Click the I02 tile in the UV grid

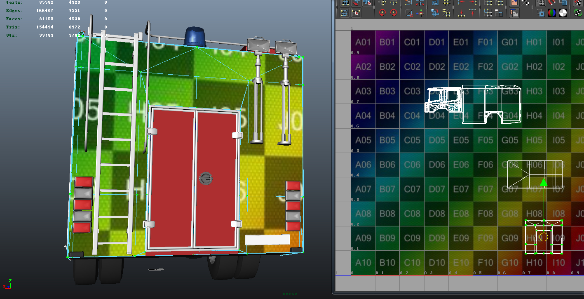559,67
